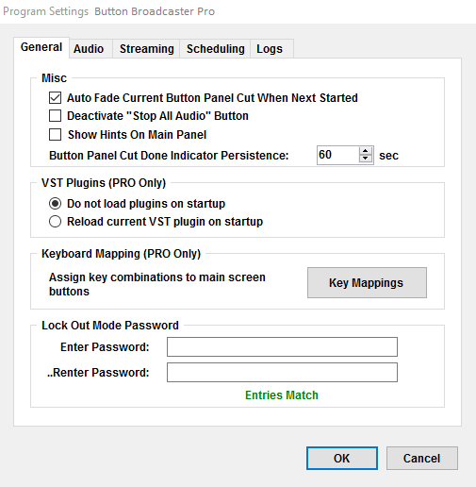Confirm settings with OK button
Image resolution: width=476 pixels, height=487 pixels.
pos(342,458)
